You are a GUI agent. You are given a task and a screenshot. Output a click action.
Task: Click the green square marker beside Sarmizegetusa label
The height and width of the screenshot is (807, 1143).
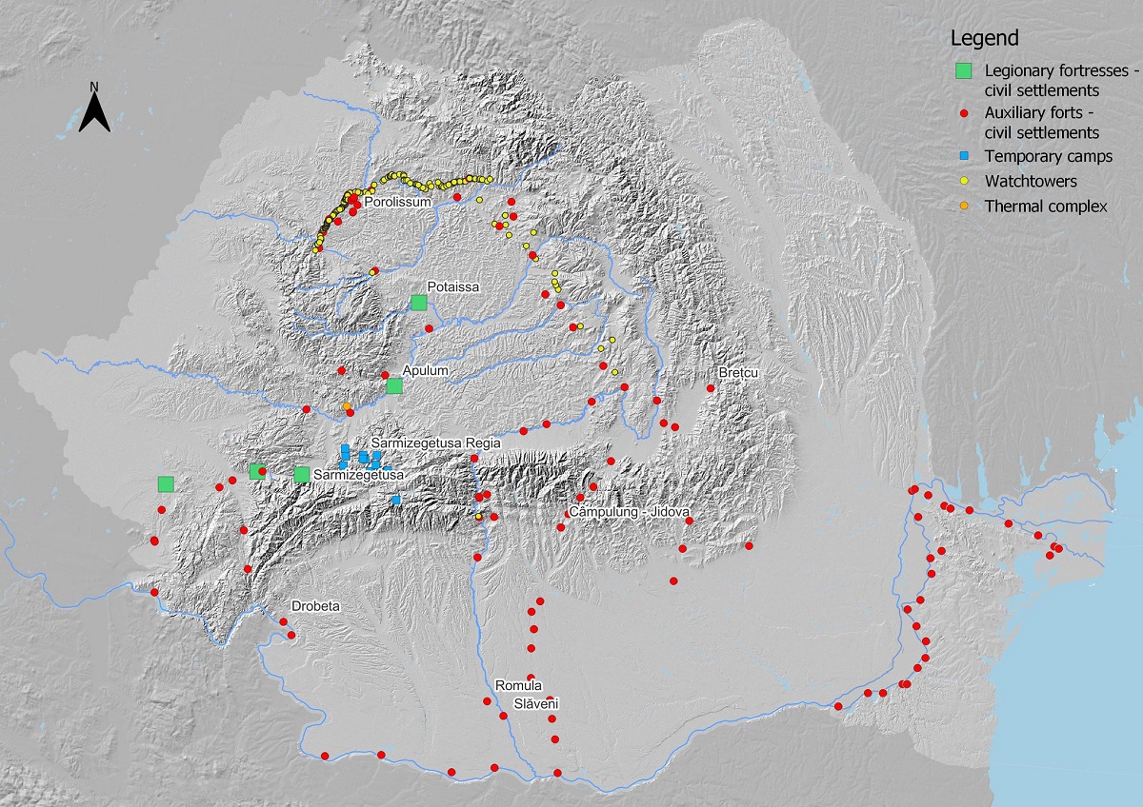point(302,474)
